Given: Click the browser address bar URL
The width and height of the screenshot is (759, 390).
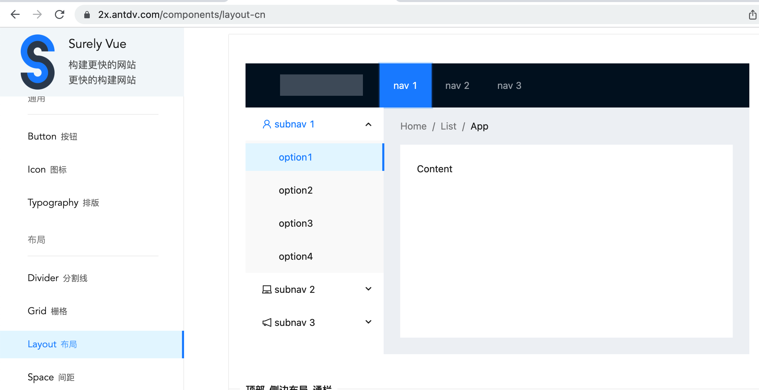Looking at the screenshot, I should tap(182, 14).
